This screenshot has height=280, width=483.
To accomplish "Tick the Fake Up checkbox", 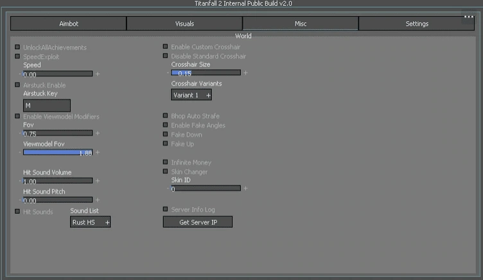I will click(x=166, y=144).
